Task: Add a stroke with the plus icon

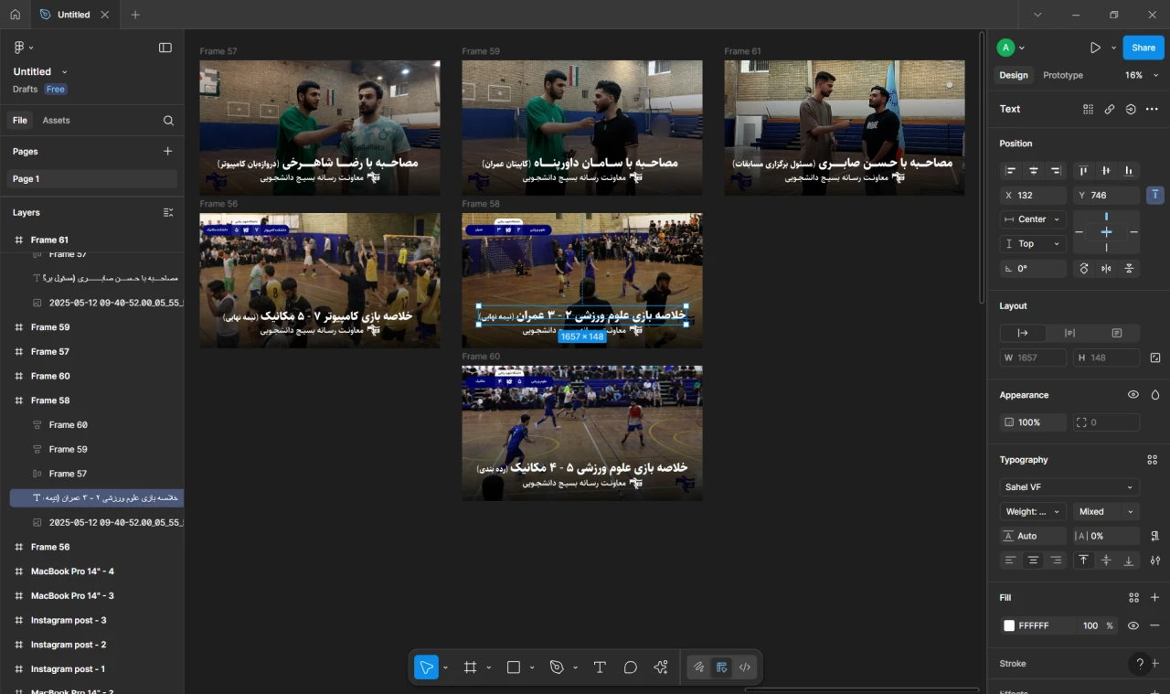Action: coord(1155,664)
